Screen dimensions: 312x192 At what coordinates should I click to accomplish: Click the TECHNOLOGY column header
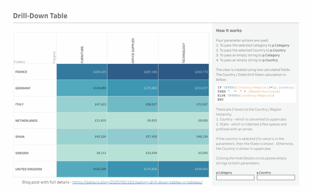click(x=184, y=53)
